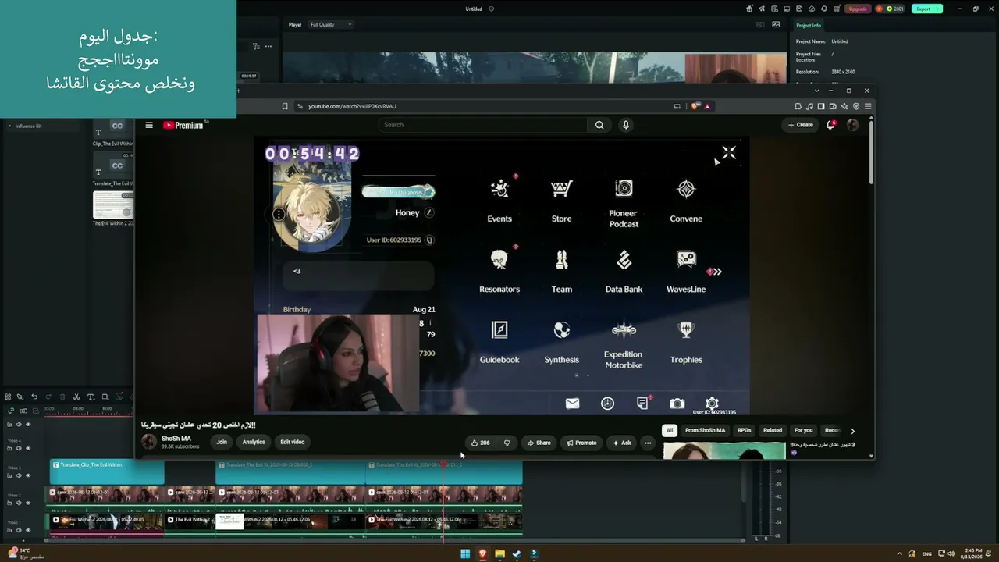This screenshot has width=999, height=562.
Task: Mute the Video 2 track speaker
Action: 19,503
